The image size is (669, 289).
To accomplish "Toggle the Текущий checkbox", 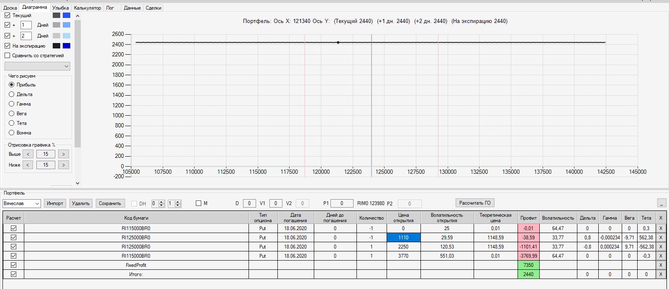I will (x=7, y=15).
